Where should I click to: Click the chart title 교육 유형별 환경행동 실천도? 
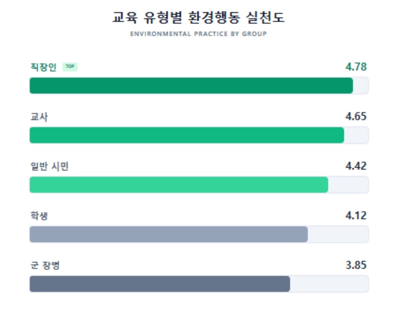click(199, 18)
